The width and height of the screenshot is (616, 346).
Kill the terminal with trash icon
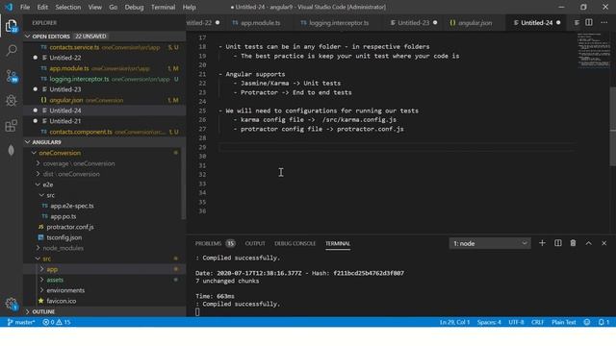[573, 243]
